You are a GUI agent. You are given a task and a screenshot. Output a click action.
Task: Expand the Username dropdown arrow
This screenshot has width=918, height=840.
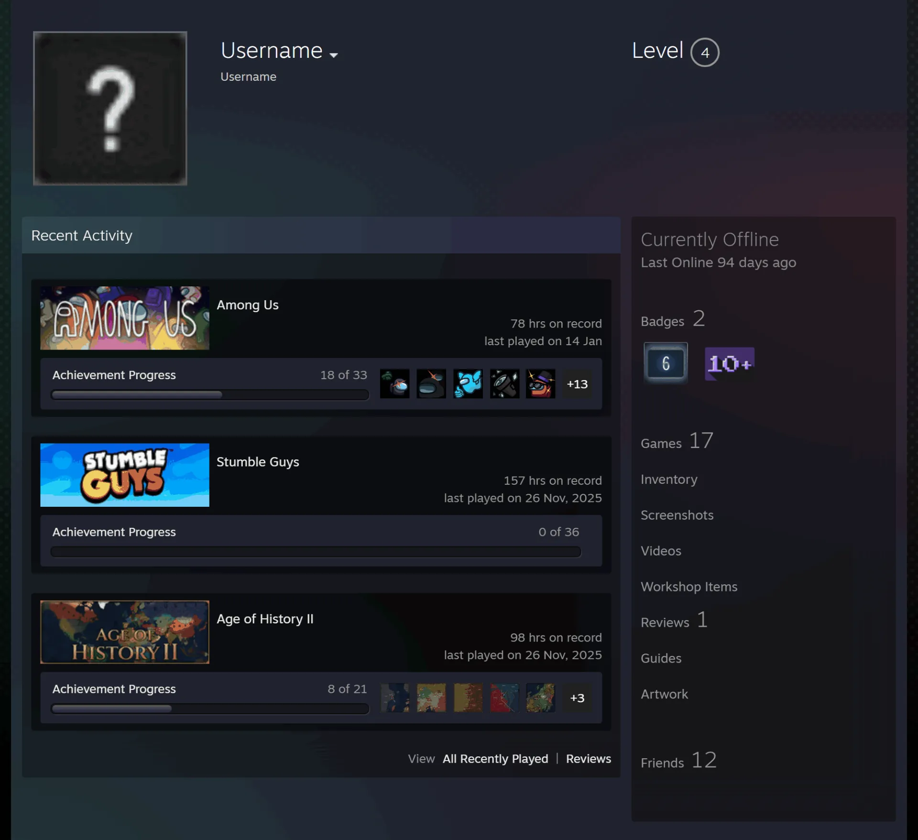coord(334,55)
